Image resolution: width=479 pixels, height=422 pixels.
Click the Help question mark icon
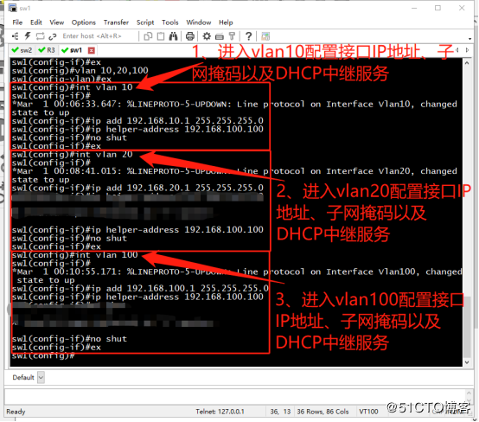tap(249, 36)
